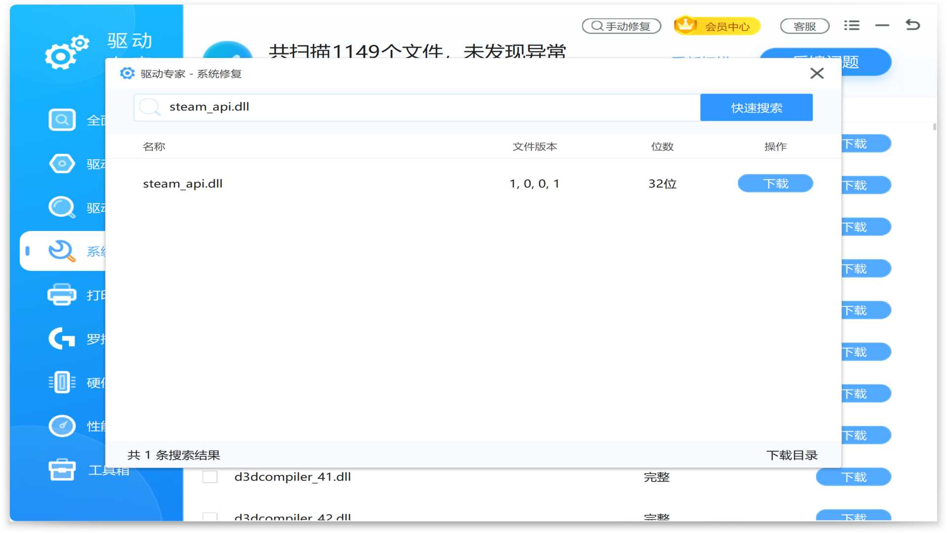Close the 系统修复 dialog

817,74
